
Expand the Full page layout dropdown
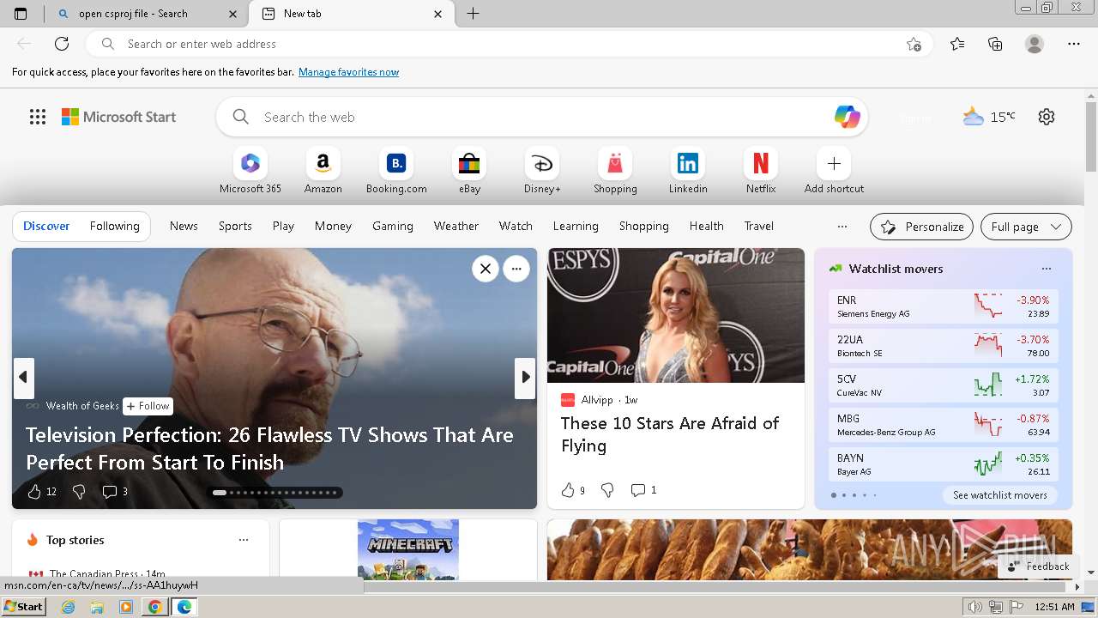point(1026,227)
